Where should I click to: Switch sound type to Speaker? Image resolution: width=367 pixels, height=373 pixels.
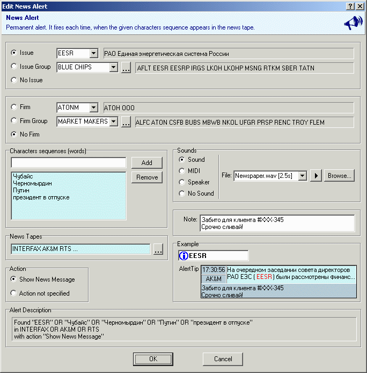pyautogui.click(x=182, y=182)
